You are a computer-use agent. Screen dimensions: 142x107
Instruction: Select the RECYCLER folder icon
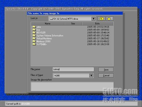[x=34, y=33]
